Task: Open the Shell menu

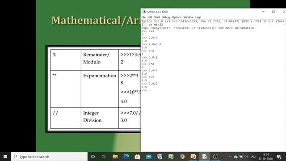Action: pos(157,17)
